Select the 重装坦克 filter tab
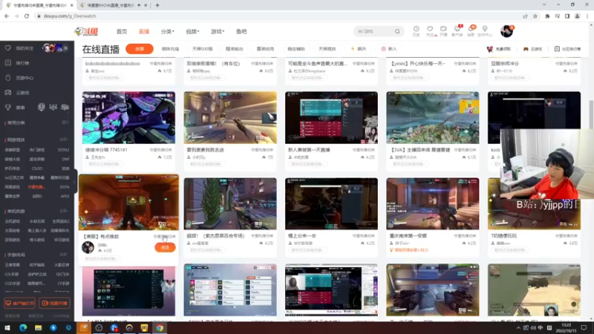The image size is (594, 334). [265, 49]
